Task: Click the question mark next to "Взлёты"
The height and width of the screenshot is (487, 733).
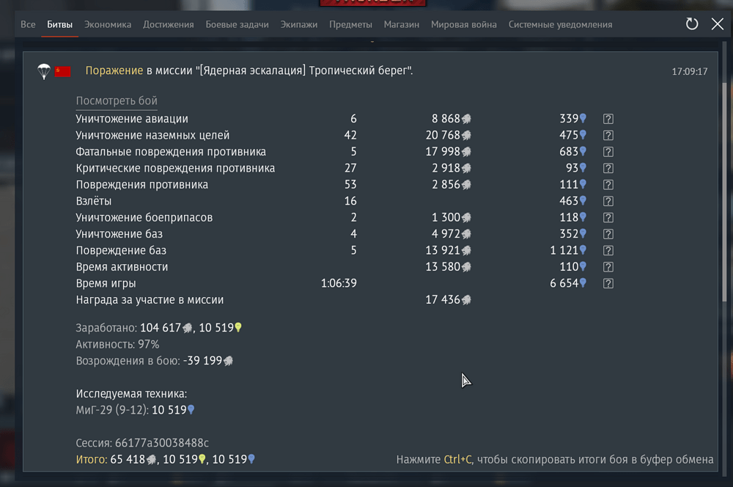Action: [x=608, y=200]
